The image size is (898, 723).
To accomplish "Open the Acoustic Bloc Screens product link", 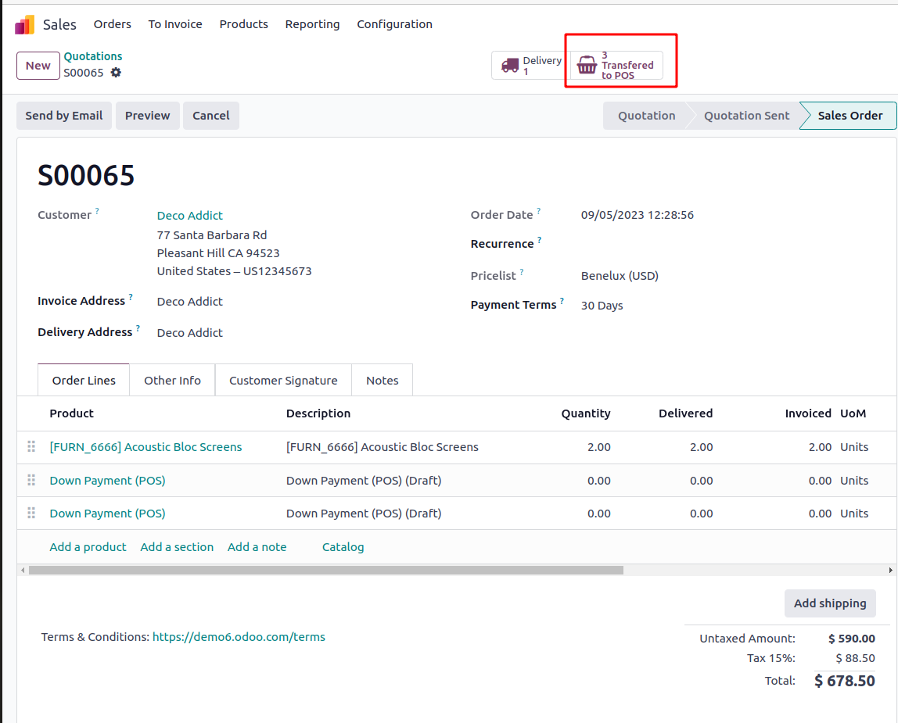I will [145, 446].
